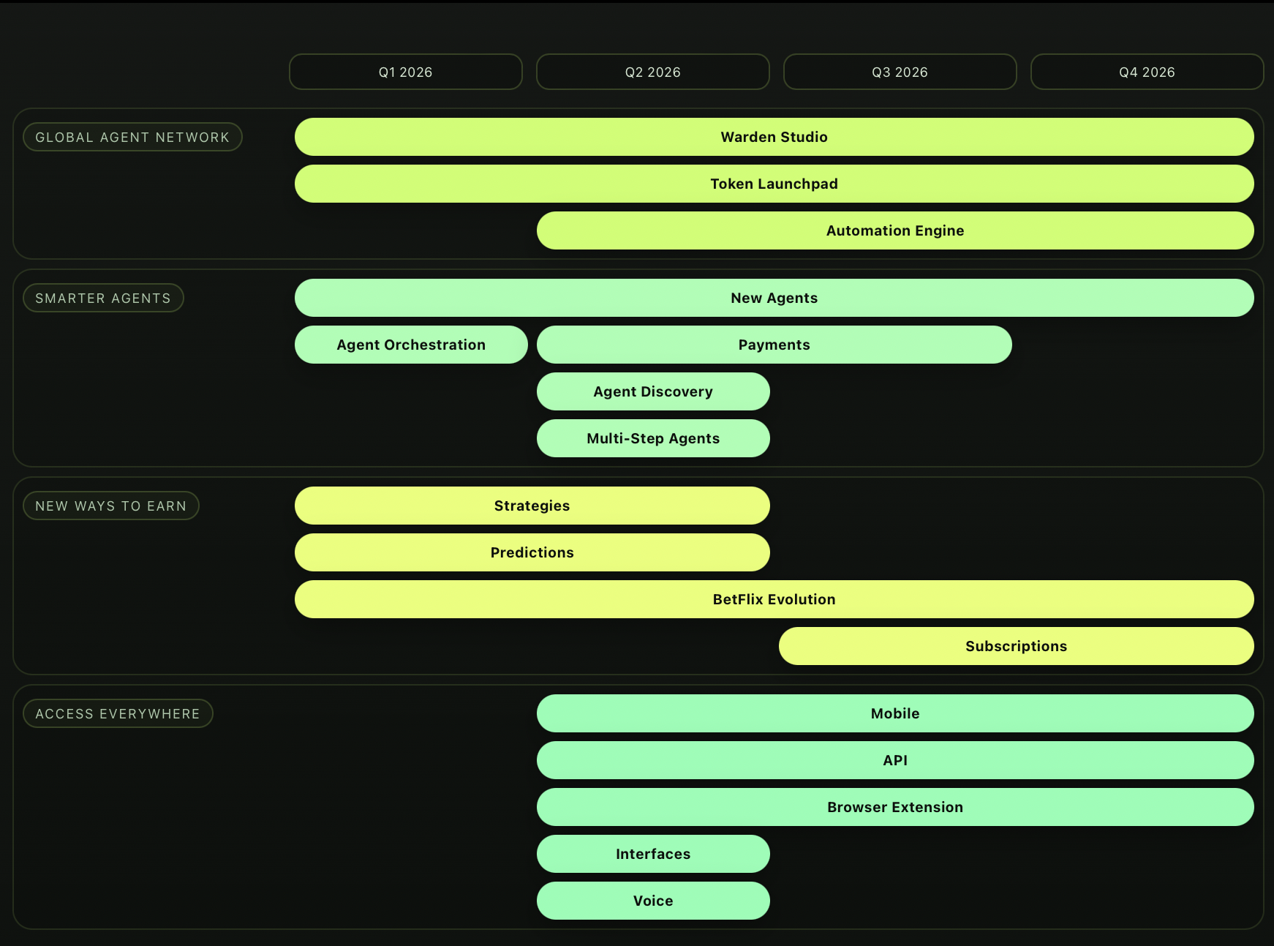Select the Q3 2026 quarter header

(900, 72)
